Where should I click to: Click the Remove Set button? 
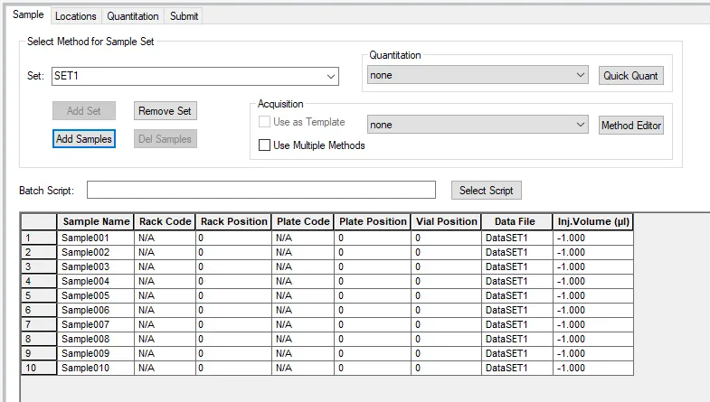point(166,111)
